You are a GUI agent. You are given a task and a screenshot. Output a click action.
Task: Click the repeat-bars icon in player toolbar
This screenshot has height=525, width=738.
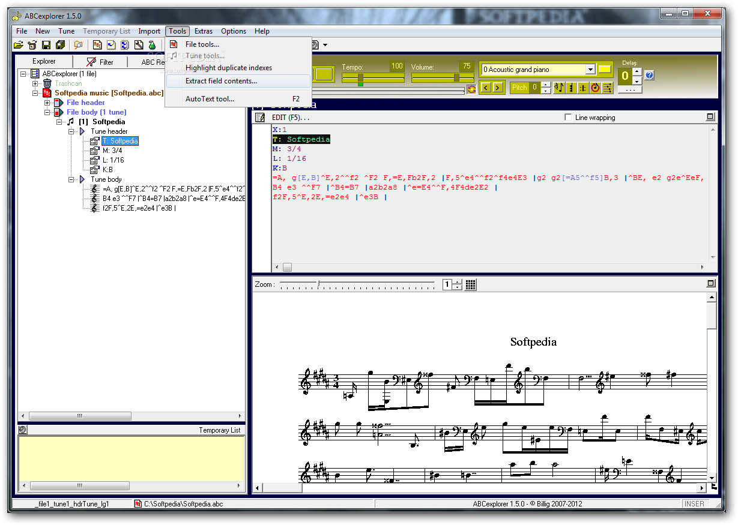pos(583,88)
